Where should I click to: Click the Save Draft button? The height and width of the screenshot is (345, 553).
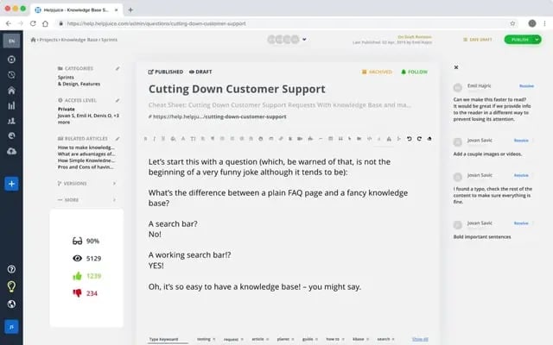478,39
